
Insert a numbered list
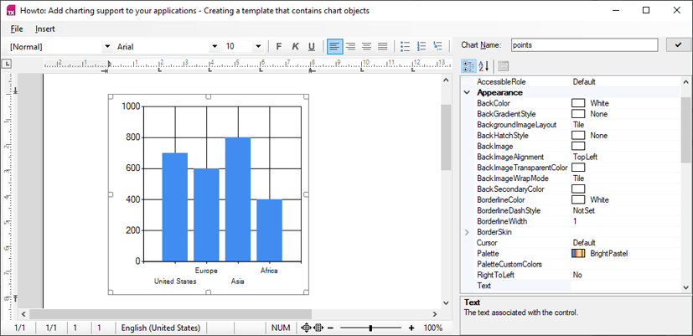(421, 46)
